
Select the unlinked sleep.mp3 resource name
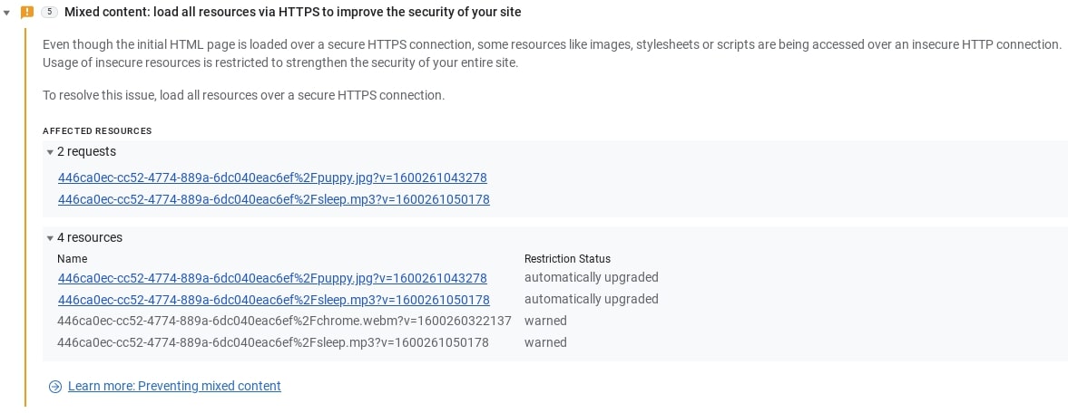(x=273, y=342)
